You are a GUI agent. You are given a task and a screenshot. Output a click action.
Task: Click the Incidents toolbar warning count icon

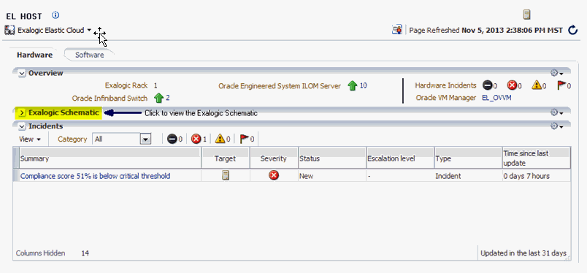point(220,139)
